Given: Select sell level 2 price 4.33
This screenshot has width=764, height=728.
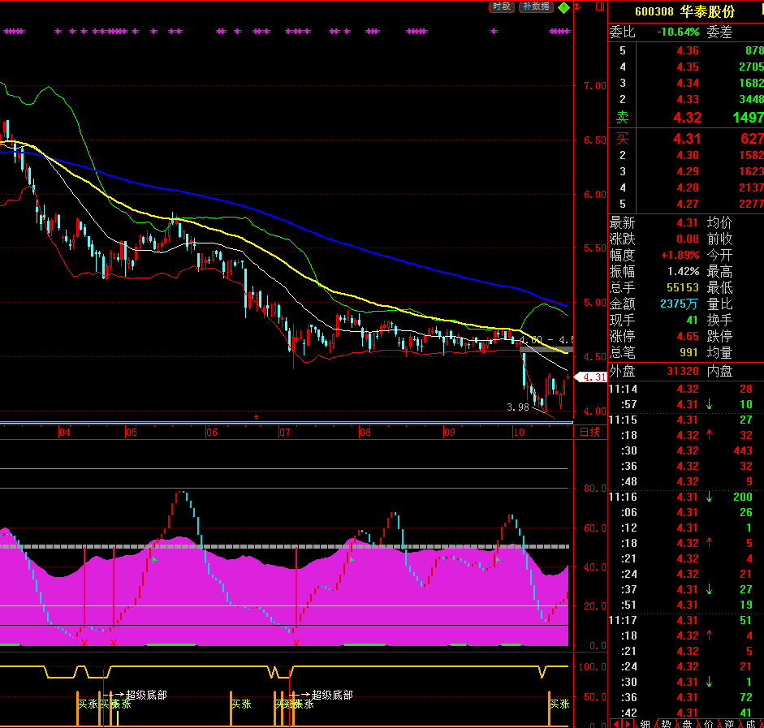Looking at the screenshot, I should click(x=688, y=99).
